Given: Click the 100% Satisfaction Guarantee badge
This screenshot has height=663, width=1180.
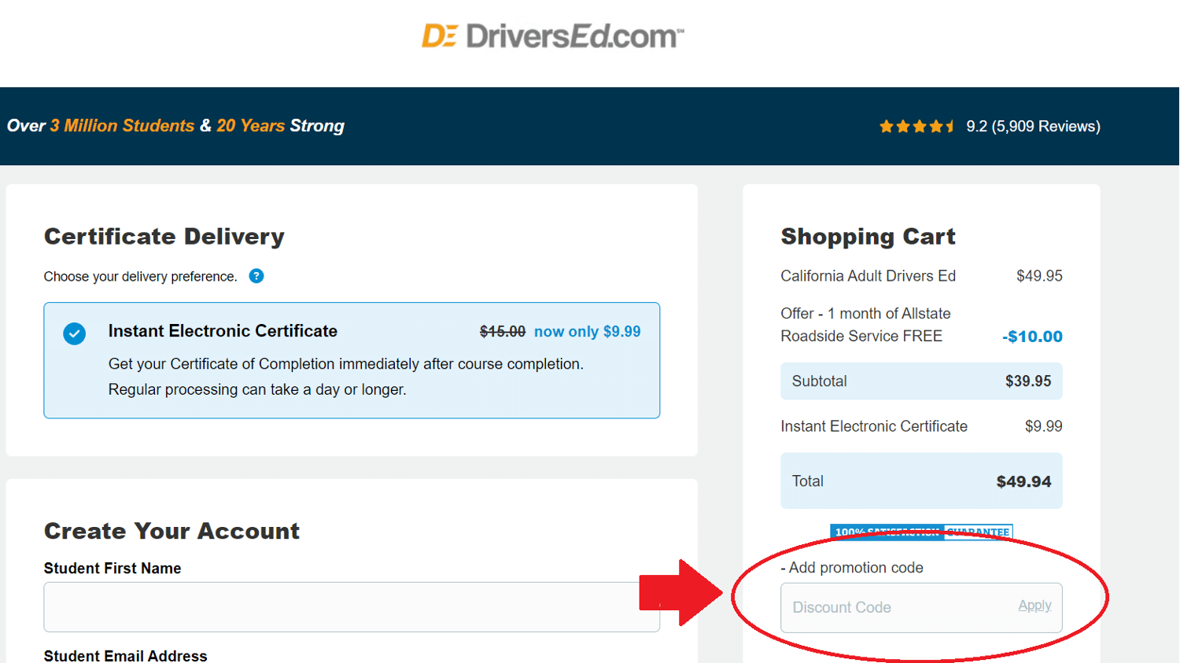Looking at the screenshot, I should tap(921, 532).
